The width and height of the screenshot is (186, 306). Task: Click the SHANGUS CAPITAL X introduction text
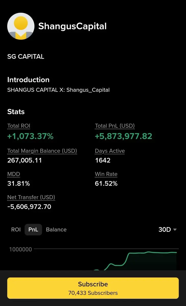point(58,90)
